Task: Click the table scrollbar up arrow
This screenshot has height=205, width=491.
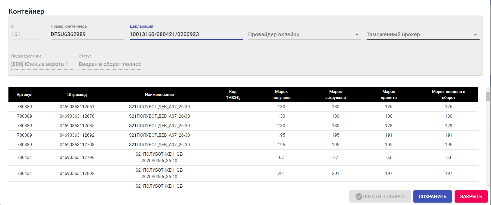Action: point(488,89)
